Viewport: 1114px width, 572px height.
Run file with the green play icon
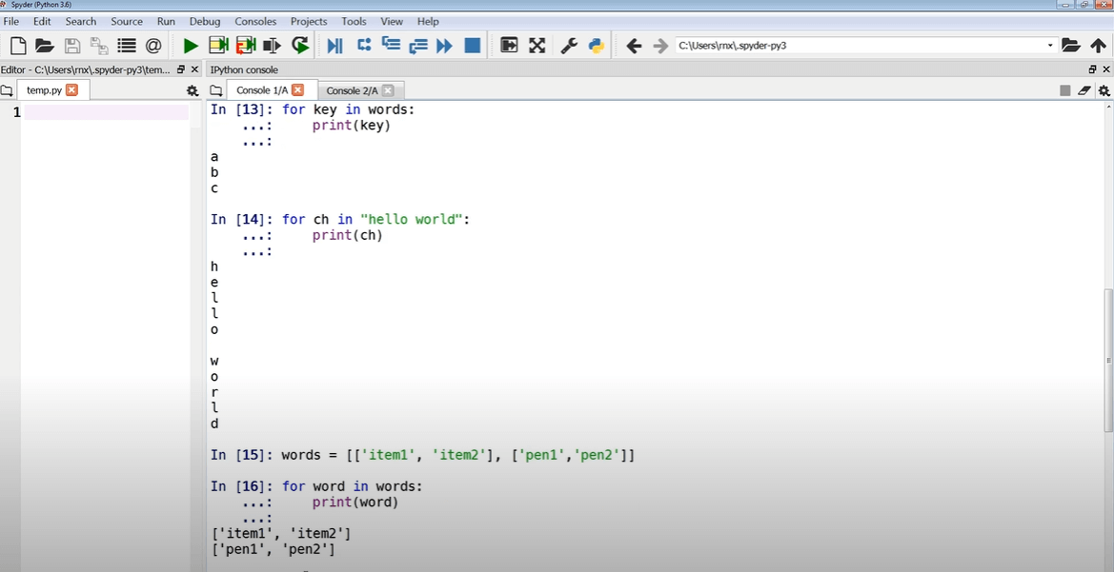191,46
